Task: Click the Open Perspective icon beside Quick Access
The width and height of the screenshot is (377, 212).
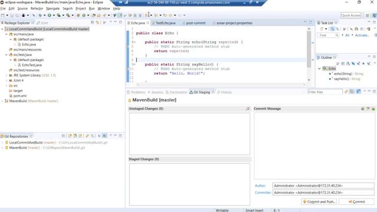Action: pyautogui.click(x=367, y=15)
